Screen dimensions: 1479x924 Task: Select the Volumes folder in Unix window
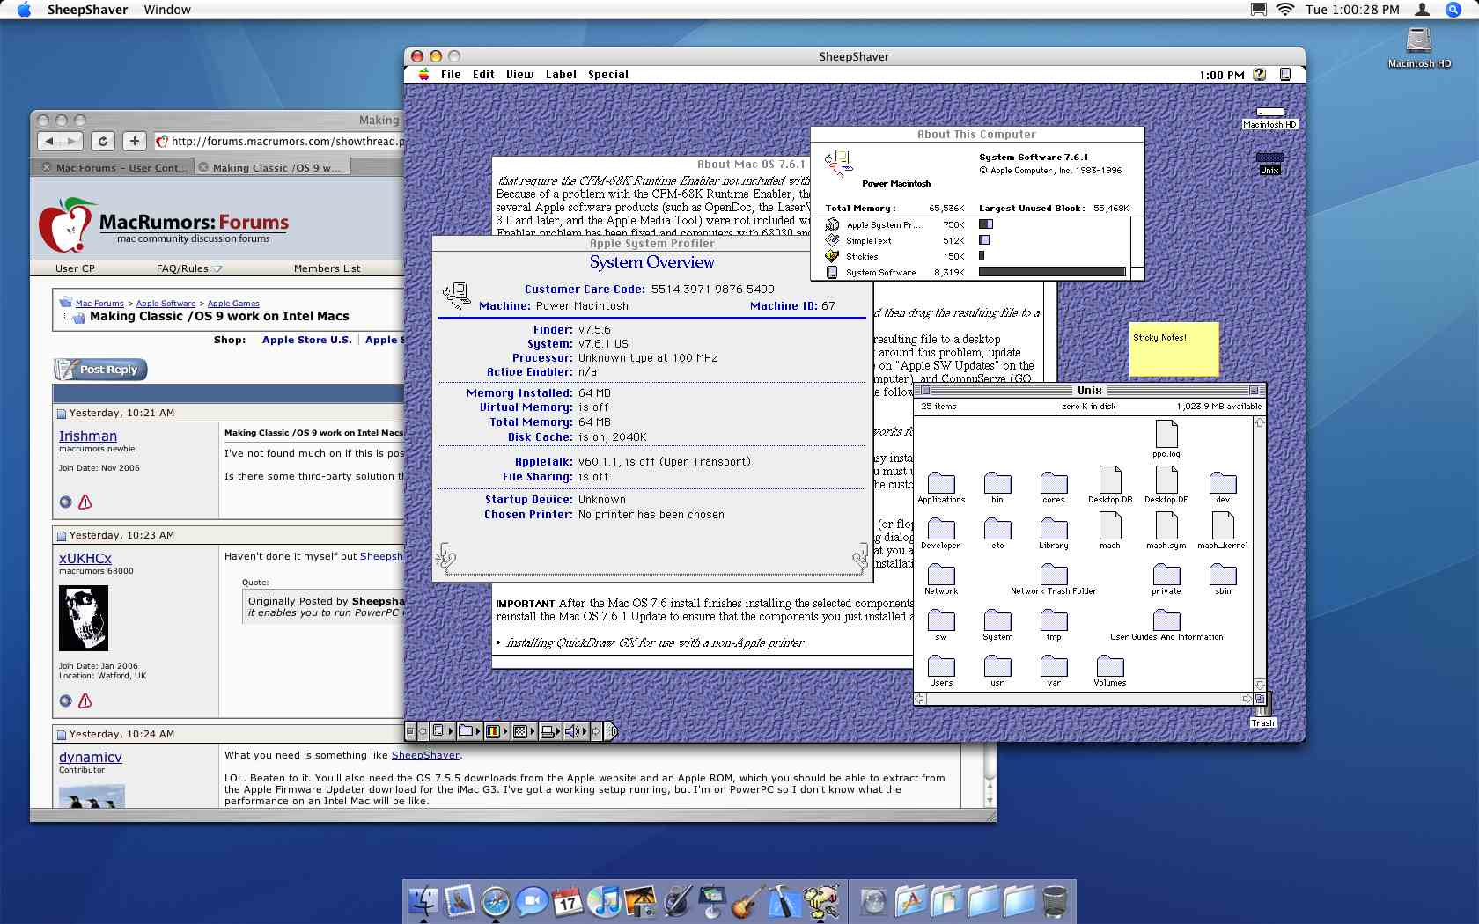point(1110,671)
